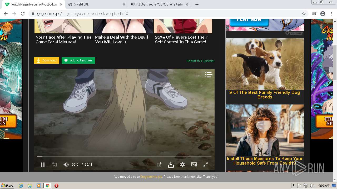The width and height of the screenshot is (337, 189).
Task: Click the masked woman thumbnail
Action: tap(265, 130)
